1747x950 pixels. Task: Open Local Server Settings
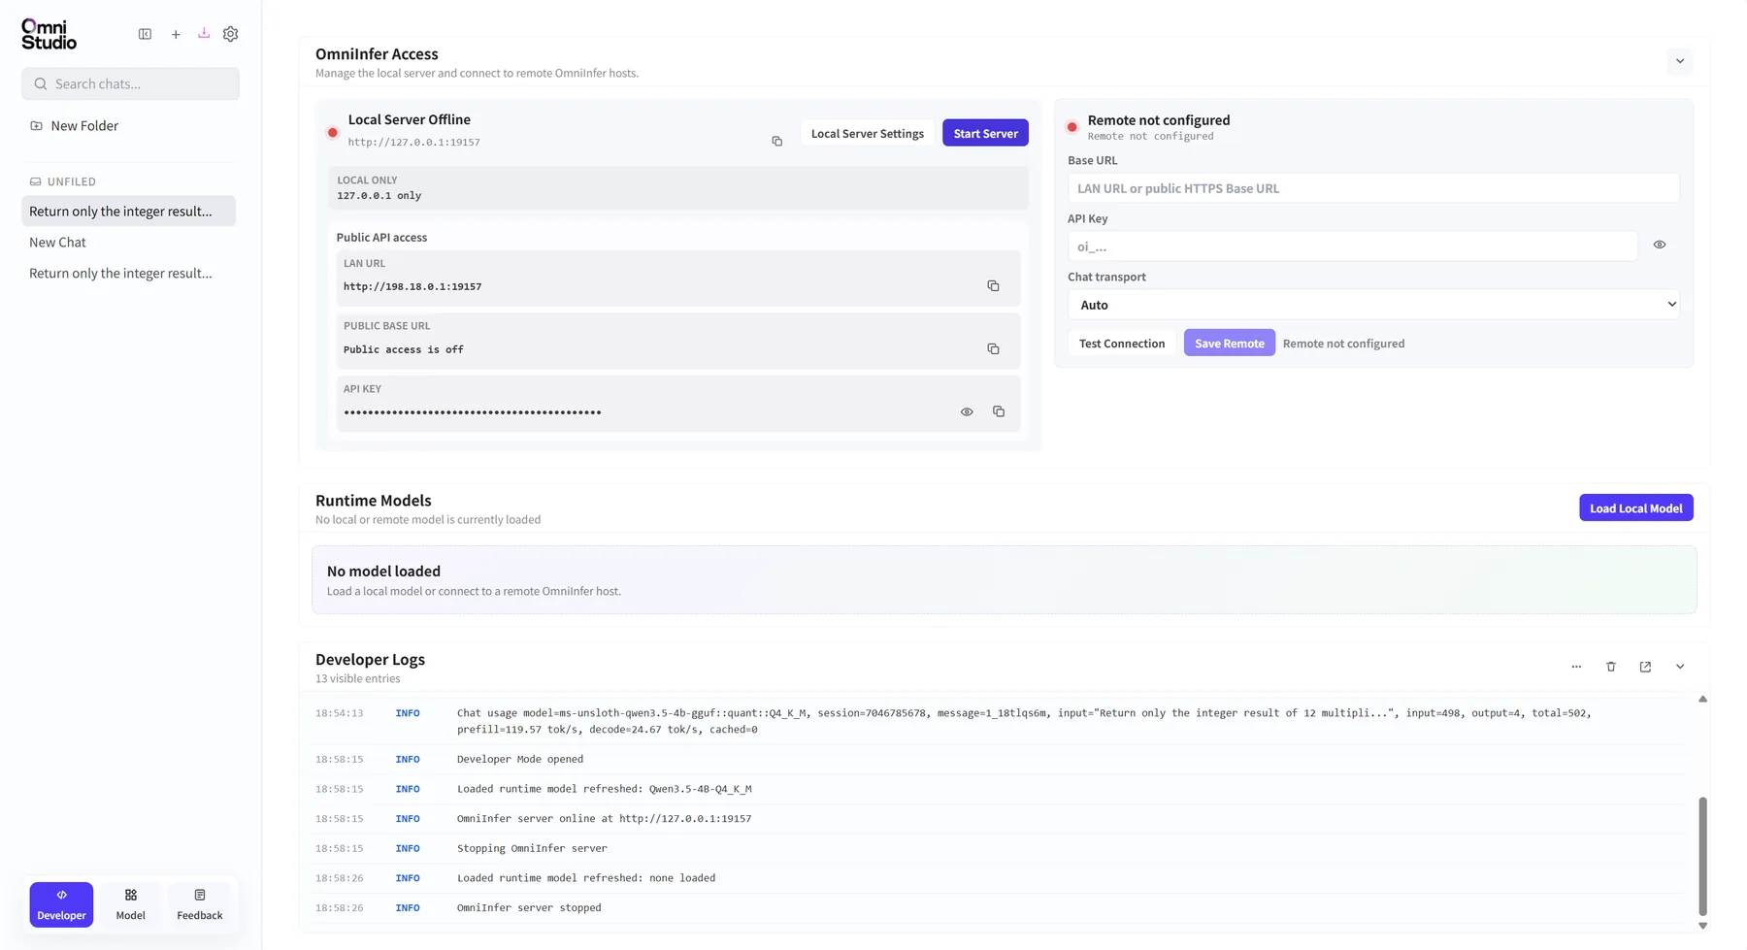coord(868,133)
